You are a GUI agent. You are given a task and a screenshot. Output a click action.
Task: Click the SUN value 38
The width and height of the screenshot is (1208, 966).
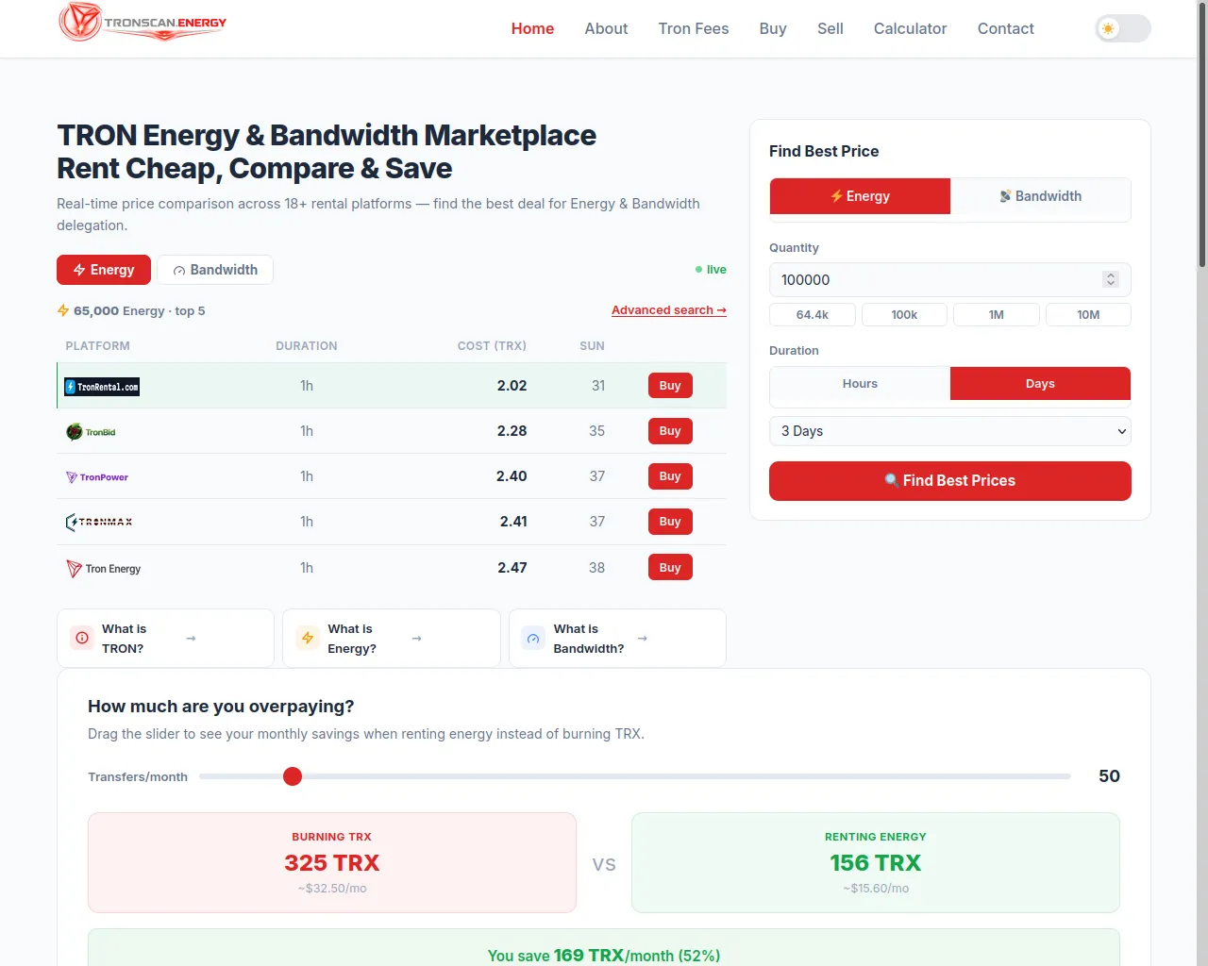(597, 568)
